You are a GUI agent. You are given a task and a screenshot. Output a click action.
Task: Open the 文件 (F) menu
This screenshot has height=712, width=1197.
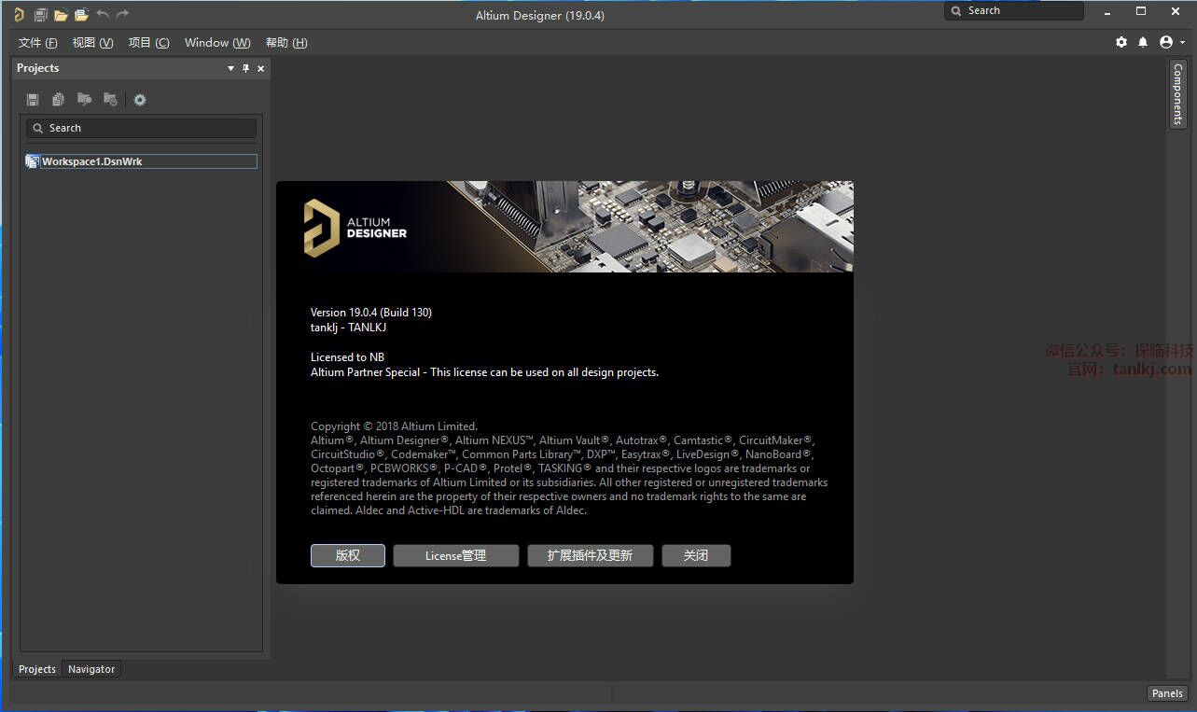pos(37,43)
